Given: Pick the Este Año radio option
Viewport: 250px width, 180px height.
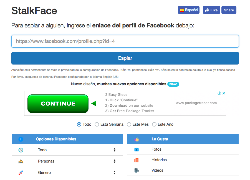Looking at the screenshot, I should [x=154, y=124].
